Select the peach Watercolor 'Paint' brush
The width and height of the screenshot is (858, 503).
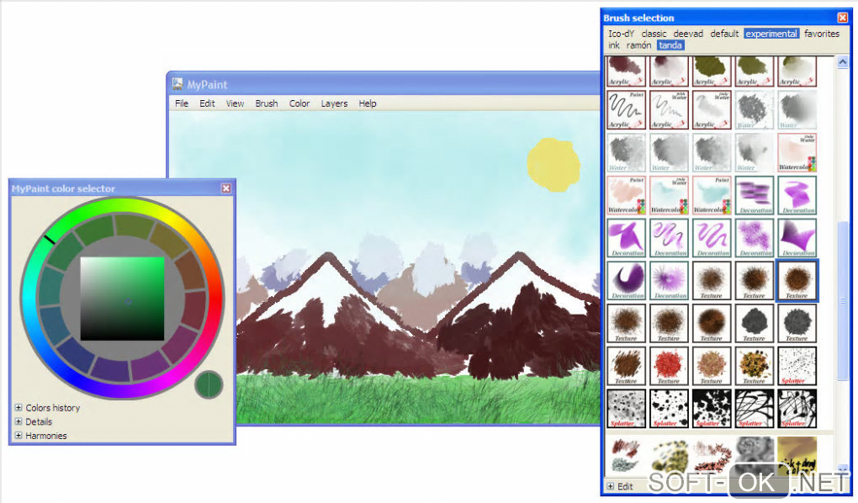pyautogui.click(x=626, y=195)
